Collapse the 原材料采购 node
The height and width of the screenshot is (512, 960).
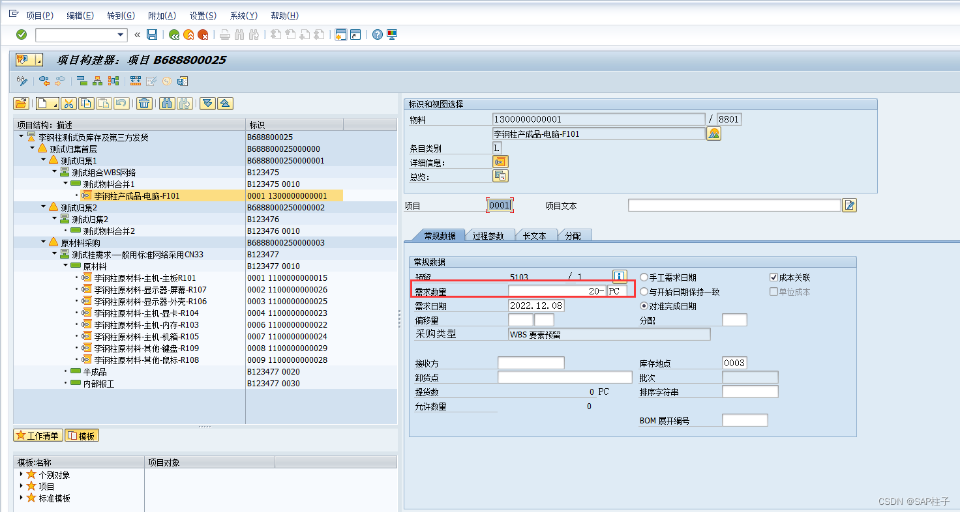pos(44,242)
